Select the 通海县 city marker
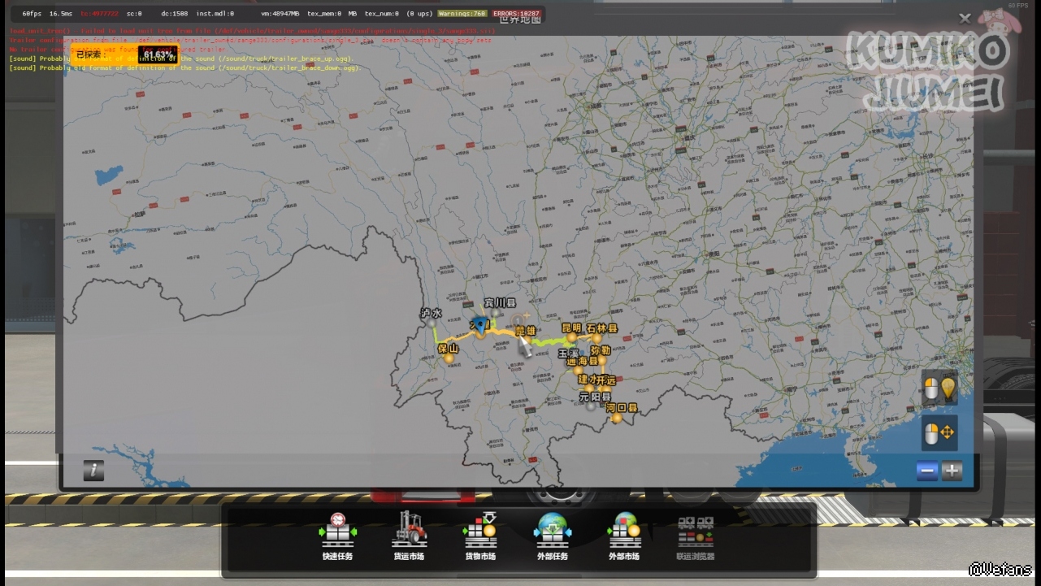The image size is (1041, 586). (x=579, y=371)
